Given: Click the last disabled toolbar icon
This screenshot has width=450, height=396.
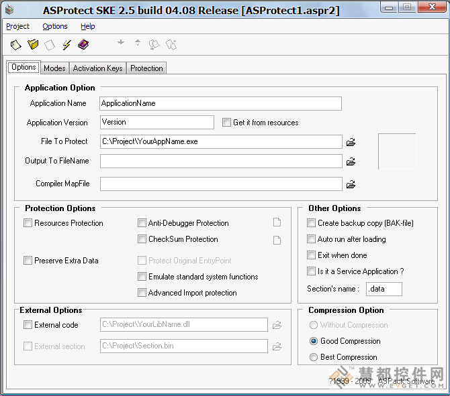Looking at the screenshot, I should point(171,45).
